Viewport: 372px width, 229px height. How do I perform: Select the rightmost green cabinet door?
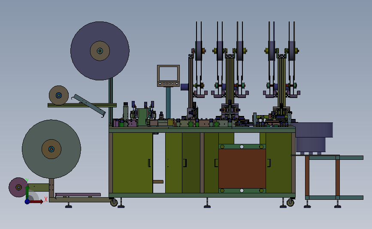(x=279, y=163)
